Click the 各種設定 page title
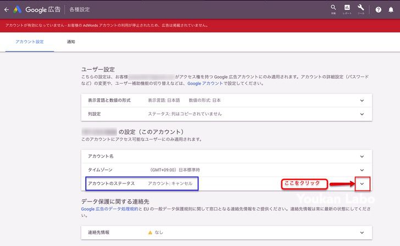Viewport: 400px width, 246px height. [x=80, y=10]
